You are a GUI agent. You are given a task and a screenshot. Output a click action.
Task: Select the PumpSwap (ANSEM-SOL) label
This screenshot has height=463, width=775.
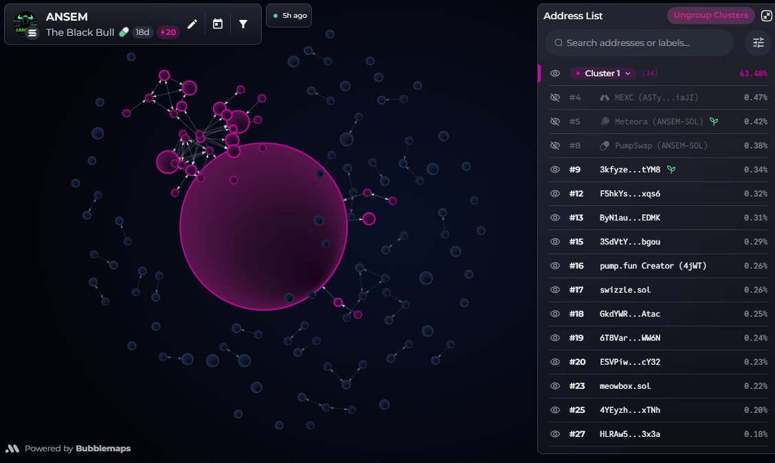(661, 145)
